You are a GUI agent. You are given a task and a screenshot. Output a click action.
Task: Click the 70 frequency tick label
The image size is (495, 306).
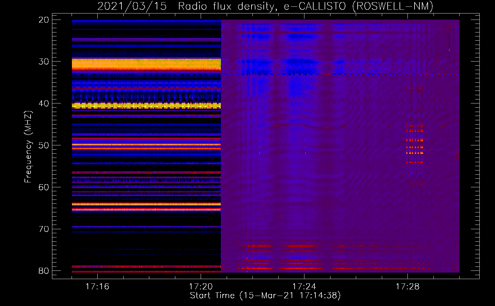[44, 229]
